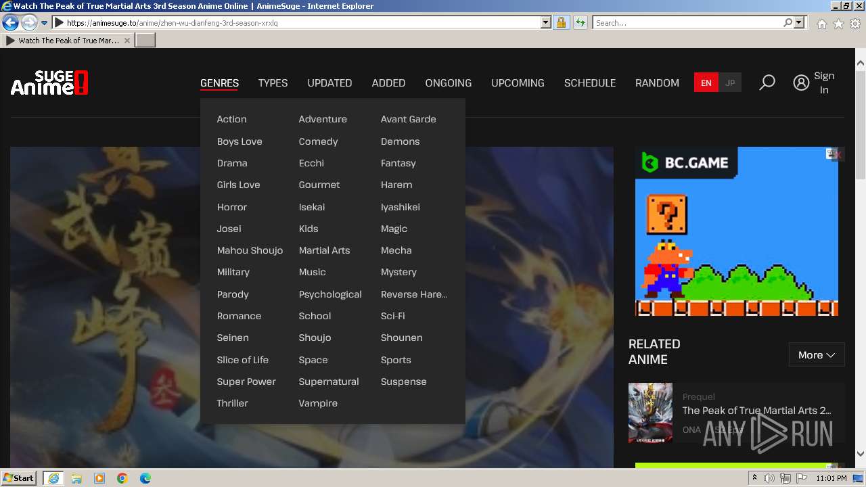Open recent pages dropdown arrow
The height and width of the screenshot is (487, 866).
[45, 22]
